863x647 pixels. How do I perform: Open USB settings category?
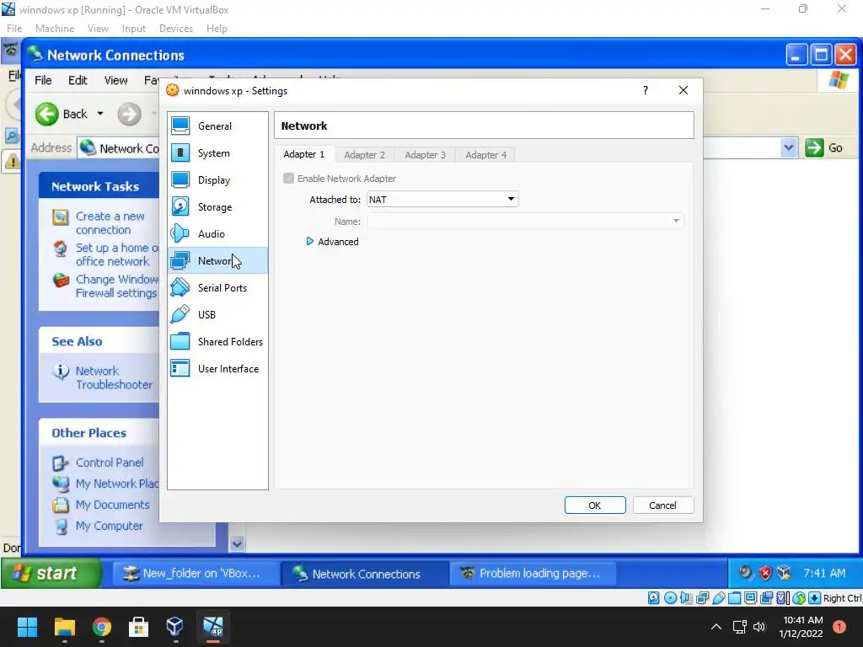tap(217, 315)
